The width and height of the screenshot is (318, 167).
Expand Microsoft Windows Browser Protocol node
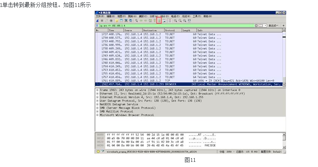(97, 115)
